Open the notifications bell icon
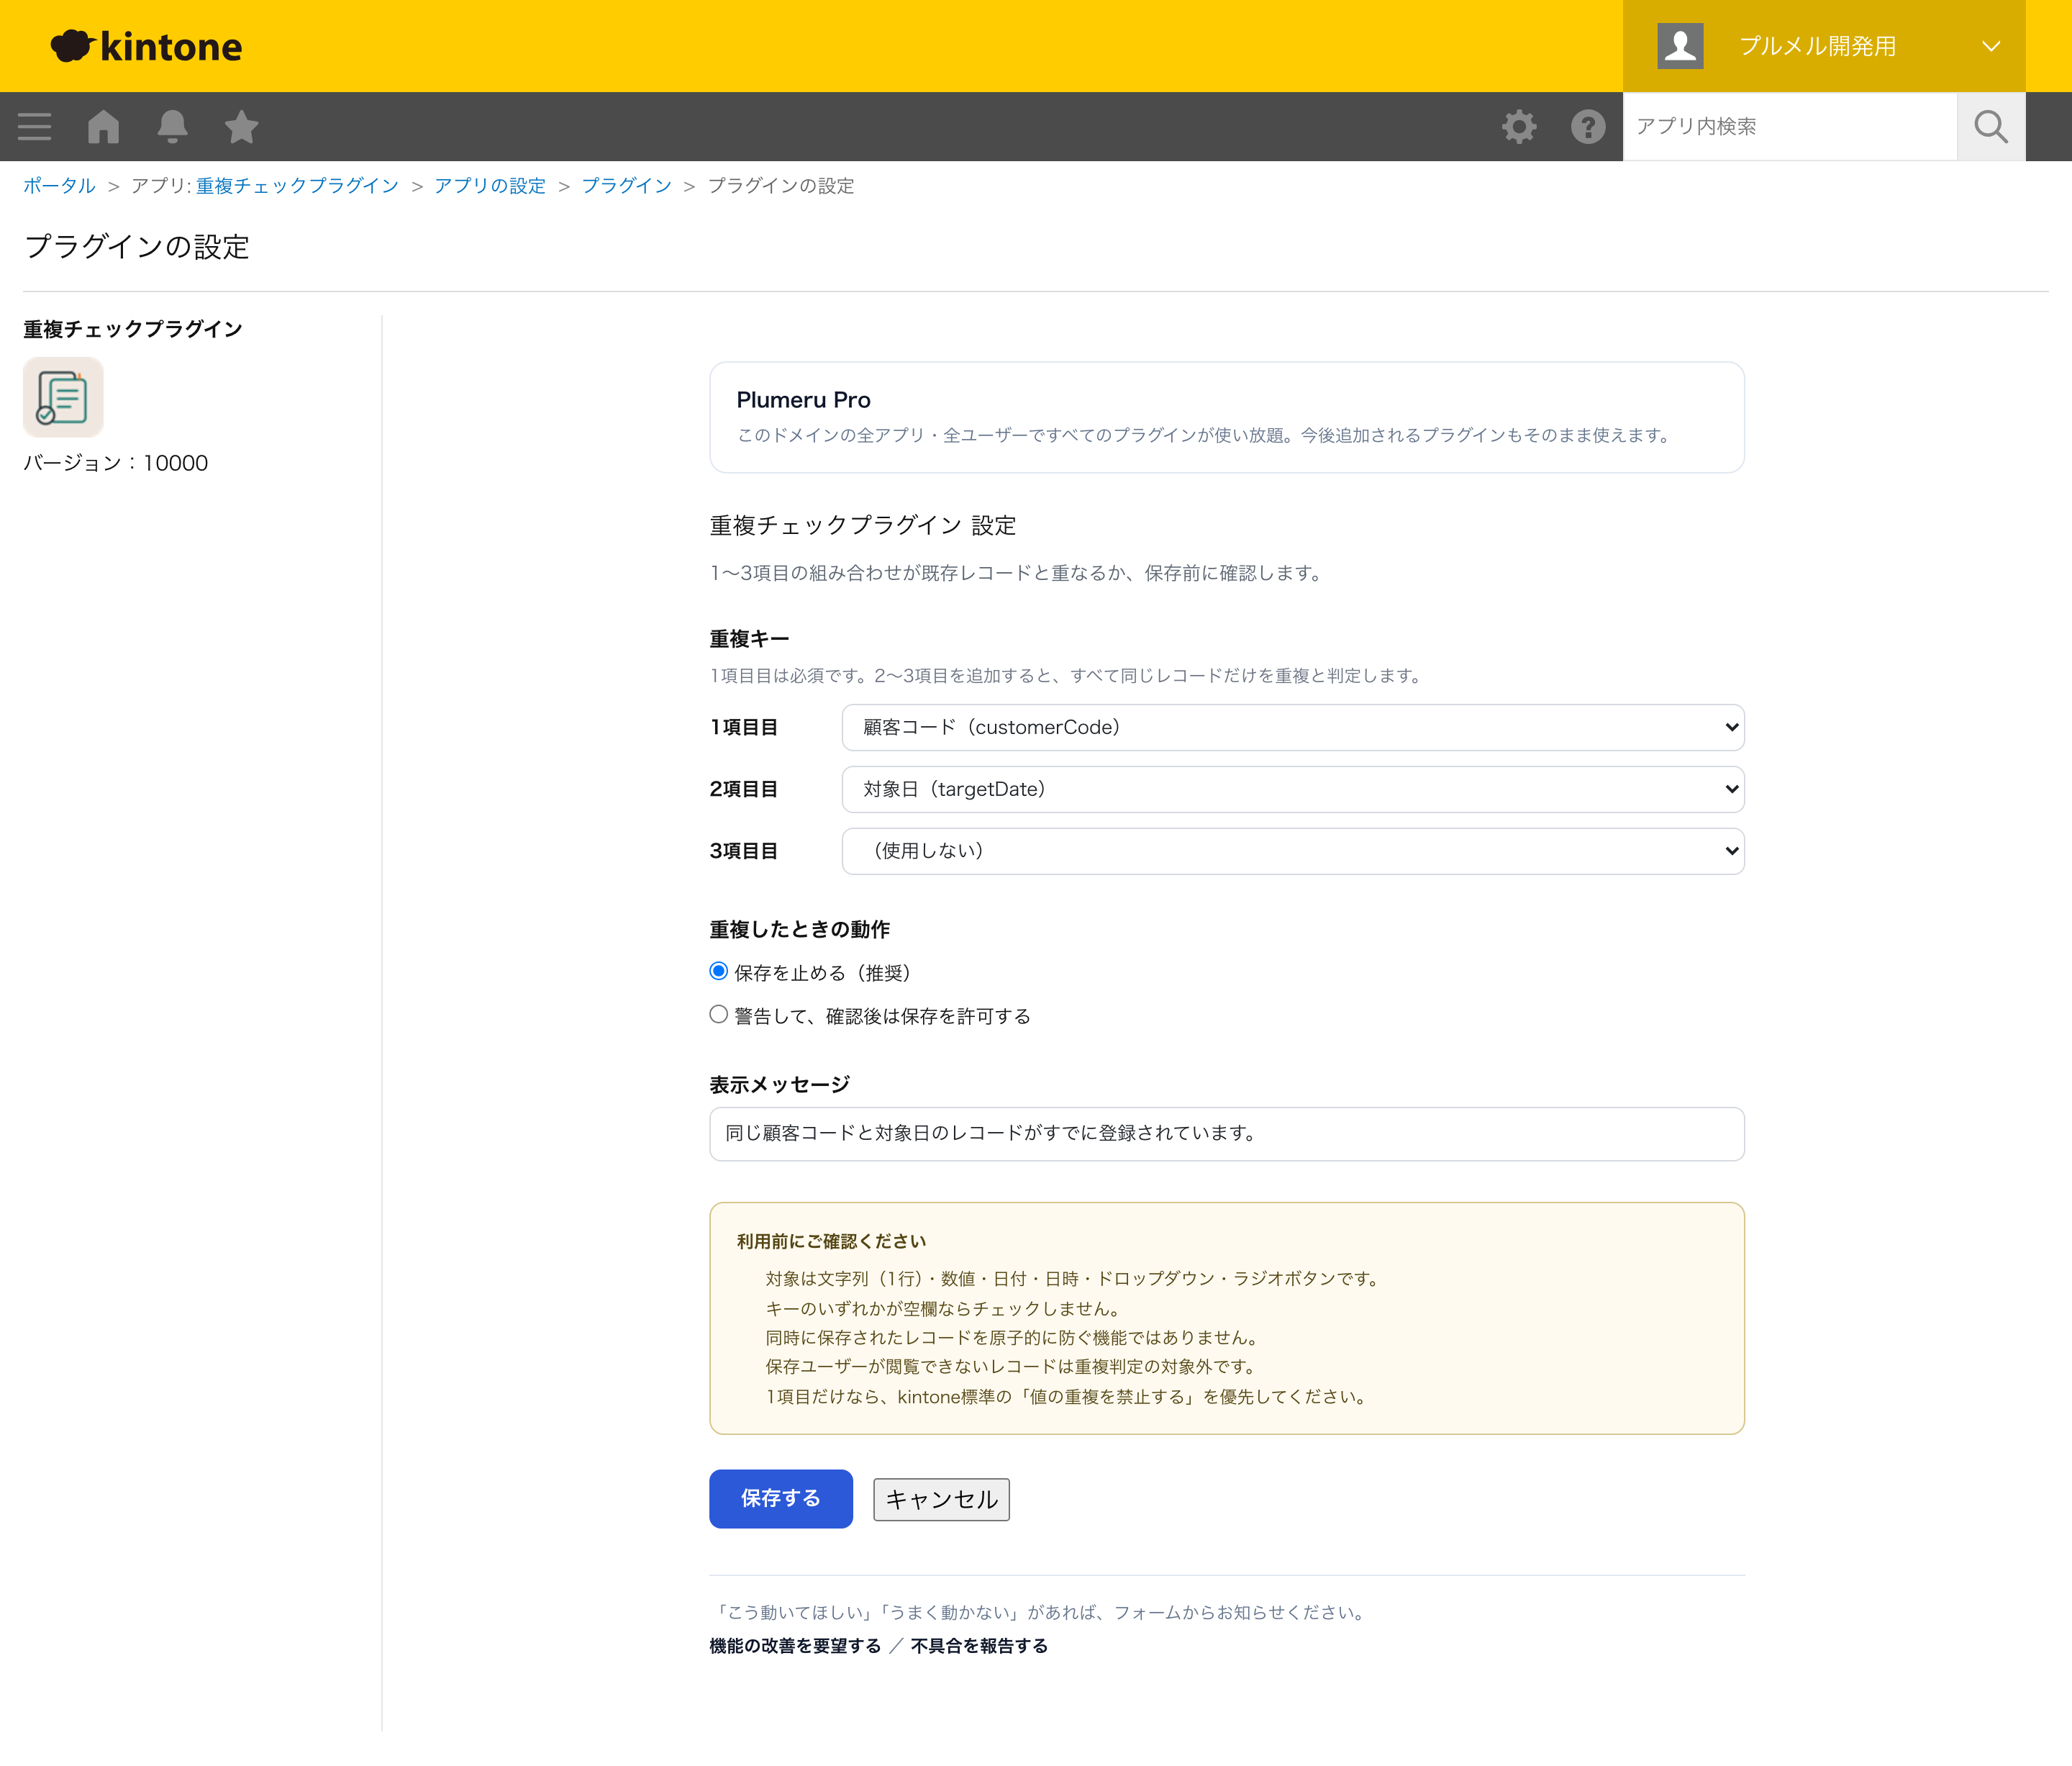 [x=172, y=127]
